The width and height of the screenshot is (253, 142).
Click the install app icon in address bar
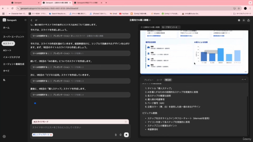coord(234,8)
